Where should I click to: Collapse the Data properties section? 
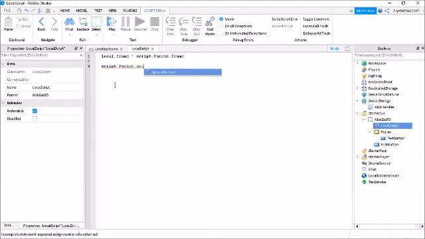(x=3, y=64)
